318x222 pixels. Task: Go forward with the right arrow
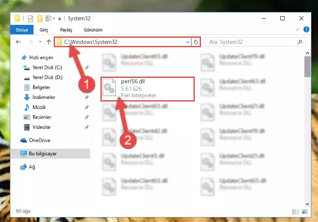[31, 42]
